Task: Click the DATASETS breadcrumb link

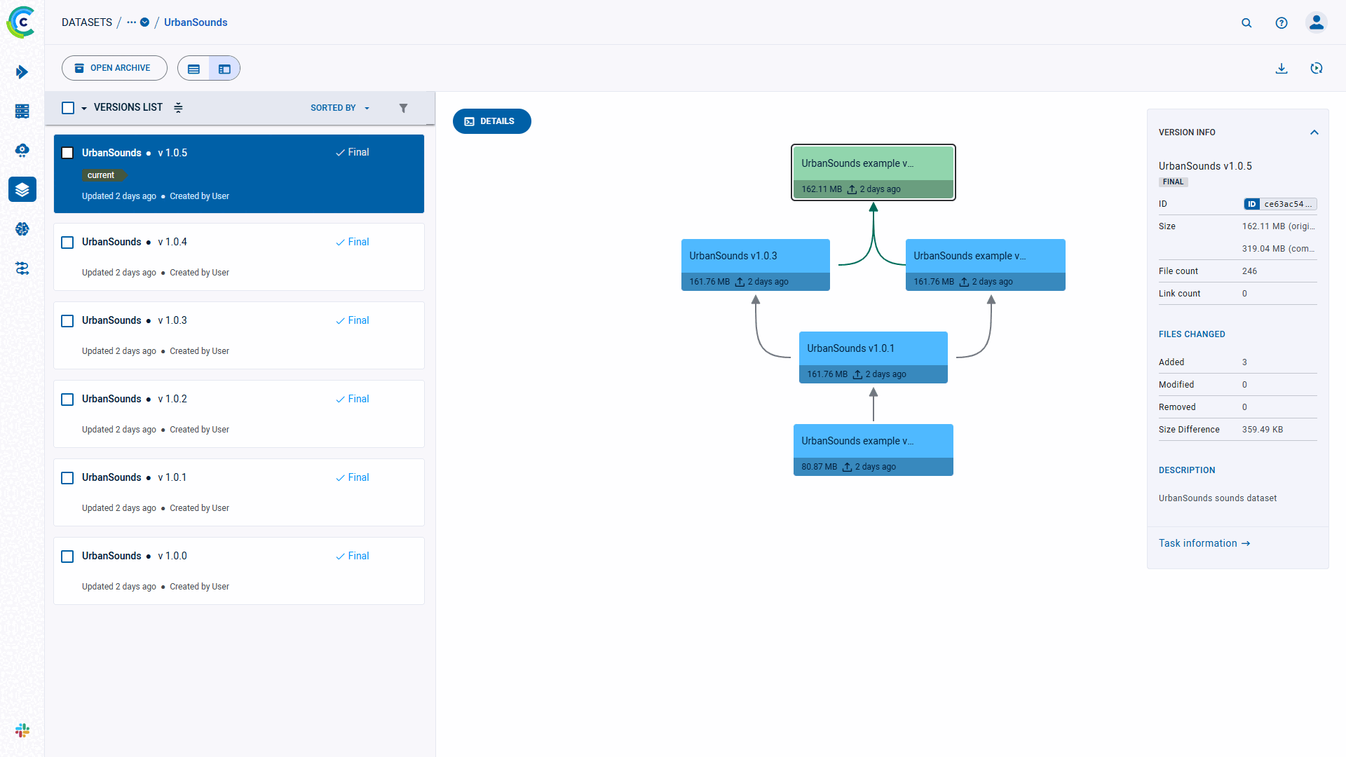Action: (x=86, y=22)
